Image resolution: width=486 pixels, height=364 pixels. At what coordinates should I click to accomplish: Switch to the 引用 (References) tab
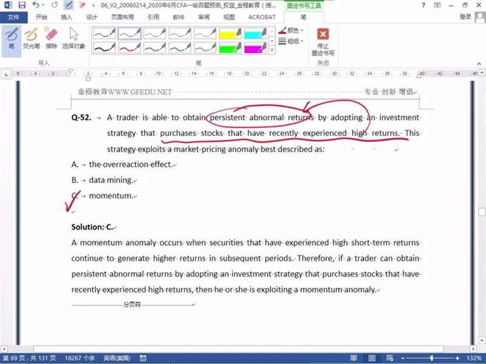(x=154, y=17)
